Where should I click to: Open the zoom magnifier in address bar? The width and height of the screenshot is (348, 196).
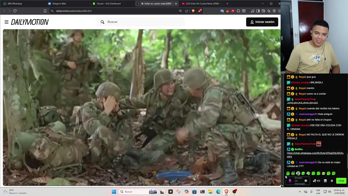pyautogui.click(x=180, y=11)
